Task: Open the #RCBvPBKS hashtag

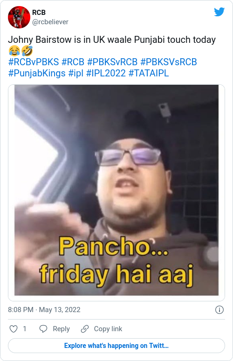Action: 34,62
